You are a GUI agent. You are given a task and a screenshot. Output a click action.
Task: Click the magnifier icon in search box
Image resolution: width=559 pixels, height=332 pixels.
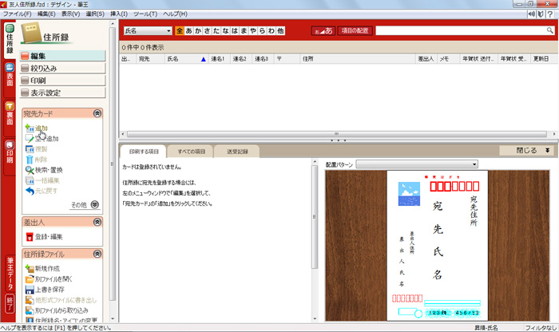click(549, 30)
